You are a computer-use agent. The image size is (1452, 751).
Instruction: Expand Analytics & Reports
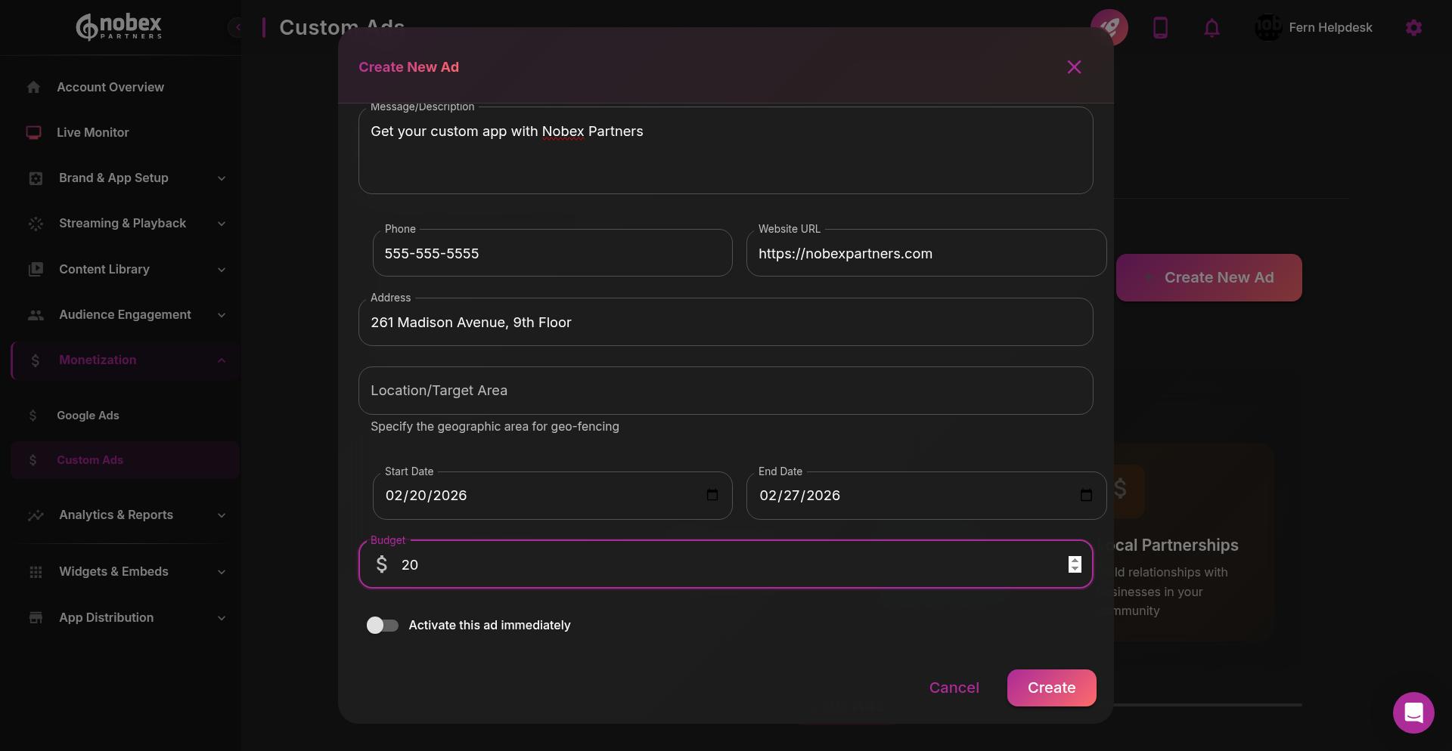(x=221, y=515)
